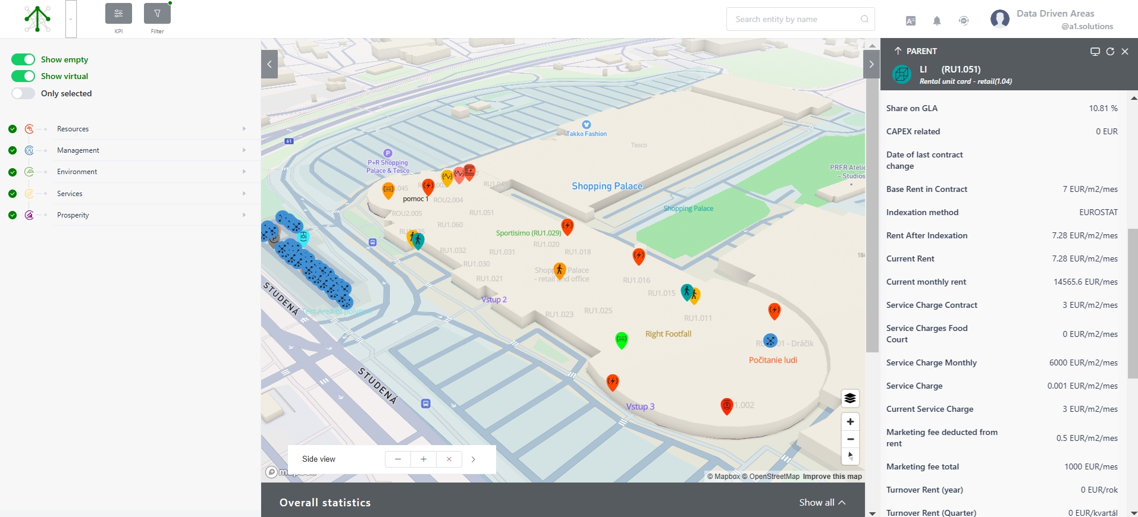Reset map bearing compass button

[850, 456]
